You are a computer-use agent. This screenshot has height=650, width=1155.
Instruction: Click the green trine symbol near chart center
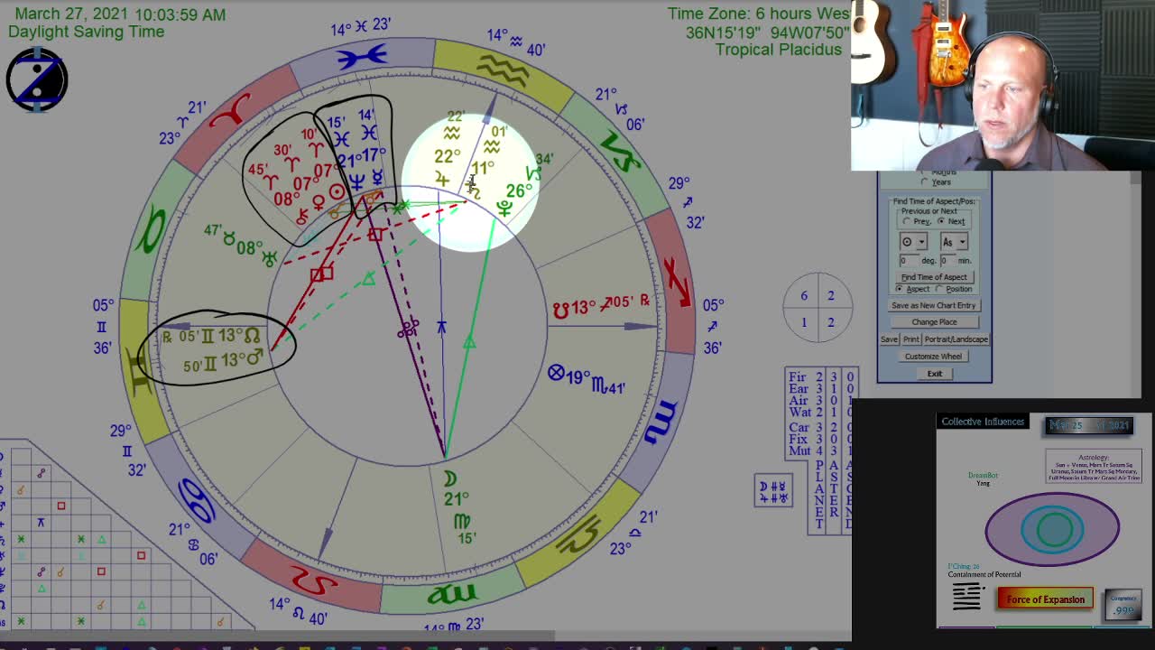click(469, 342)
